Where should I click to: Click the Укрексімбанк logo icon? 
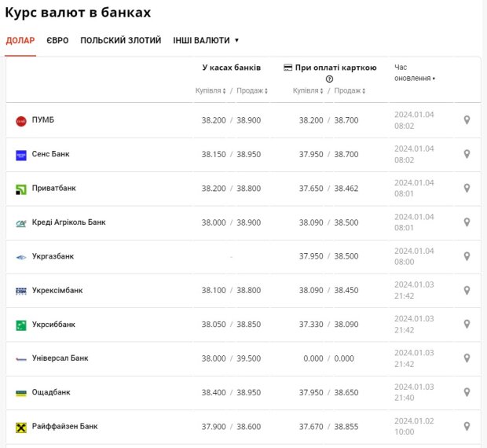pyautogui.click(x=21, y=291)
